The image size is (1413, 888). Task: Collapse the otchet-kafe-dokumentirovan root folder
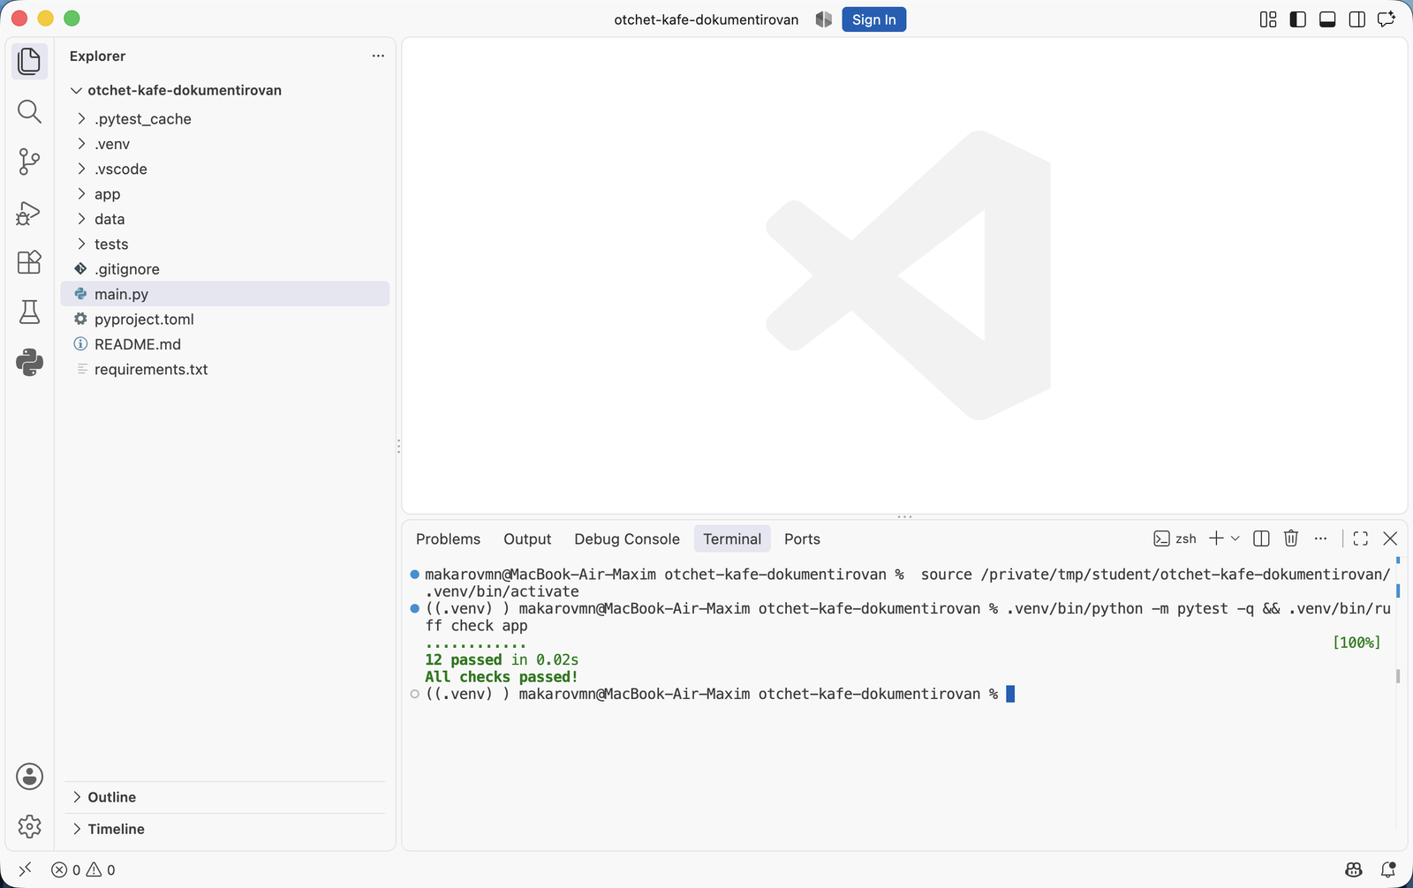point(225,90)
